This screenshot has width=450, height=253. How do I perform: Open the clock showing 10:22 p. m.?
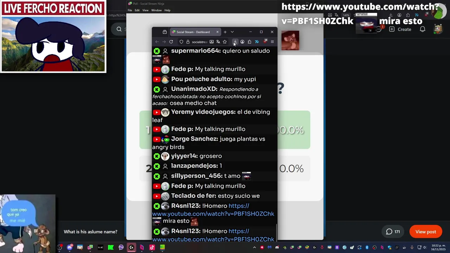[x=438, y=247]
